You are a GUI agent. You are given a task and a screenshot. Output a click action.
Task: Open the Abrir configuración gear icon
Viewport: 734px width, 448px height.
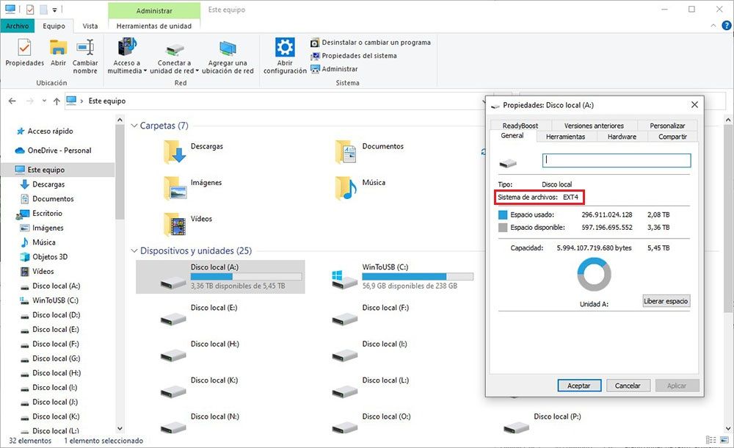pyautogui.click(x=285, y=48)
